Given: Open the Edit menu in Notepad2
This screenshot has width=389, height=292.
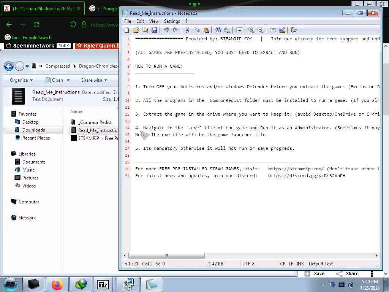Looking at the screenshot, I should click(140, 21).
